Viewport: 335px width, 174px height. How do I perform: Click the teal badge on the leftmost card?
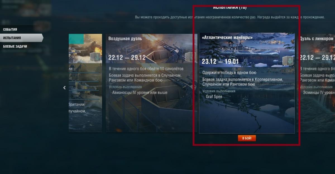76,39
